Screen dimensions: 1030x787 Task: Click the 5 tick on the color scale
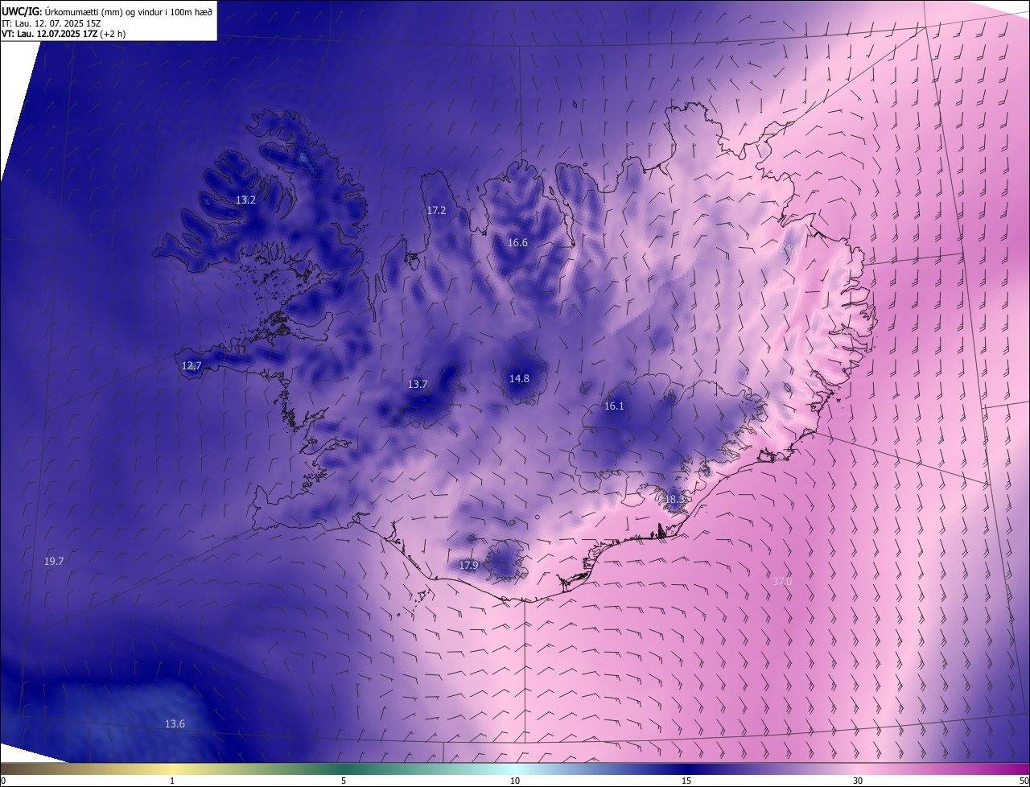click(344, 781)
